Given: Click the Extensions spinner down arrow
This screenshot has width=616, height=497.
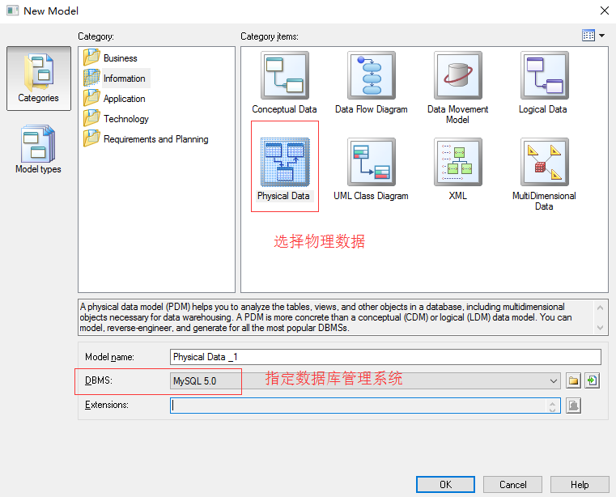Looking at the screenshot, I should 552,410.
